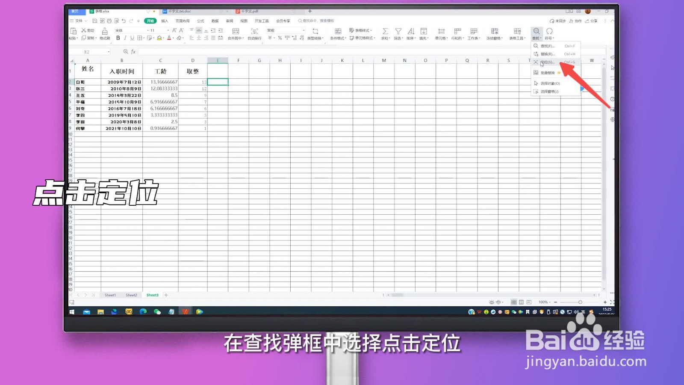Click the Paste icon in the ribbon

click(73, 31)
